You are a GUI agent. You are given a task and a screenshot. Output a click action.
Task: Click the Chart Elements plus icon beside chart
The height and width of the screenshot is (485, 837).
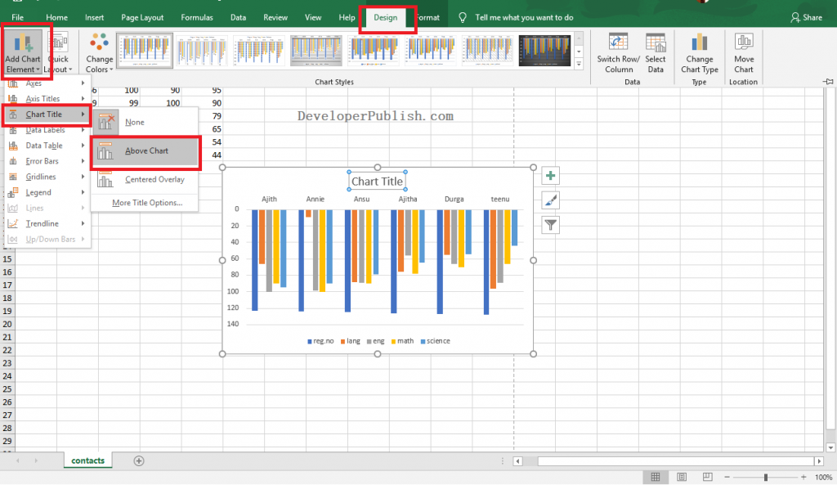pyautogui.click(x=550, y=175)
